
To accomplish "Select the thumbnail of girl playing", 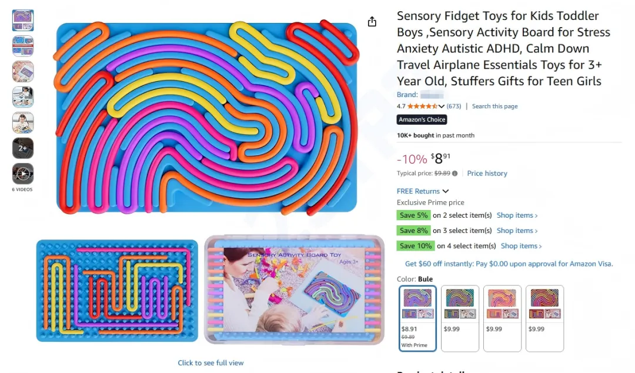I will pyautogui.click(x=23, y=122).
